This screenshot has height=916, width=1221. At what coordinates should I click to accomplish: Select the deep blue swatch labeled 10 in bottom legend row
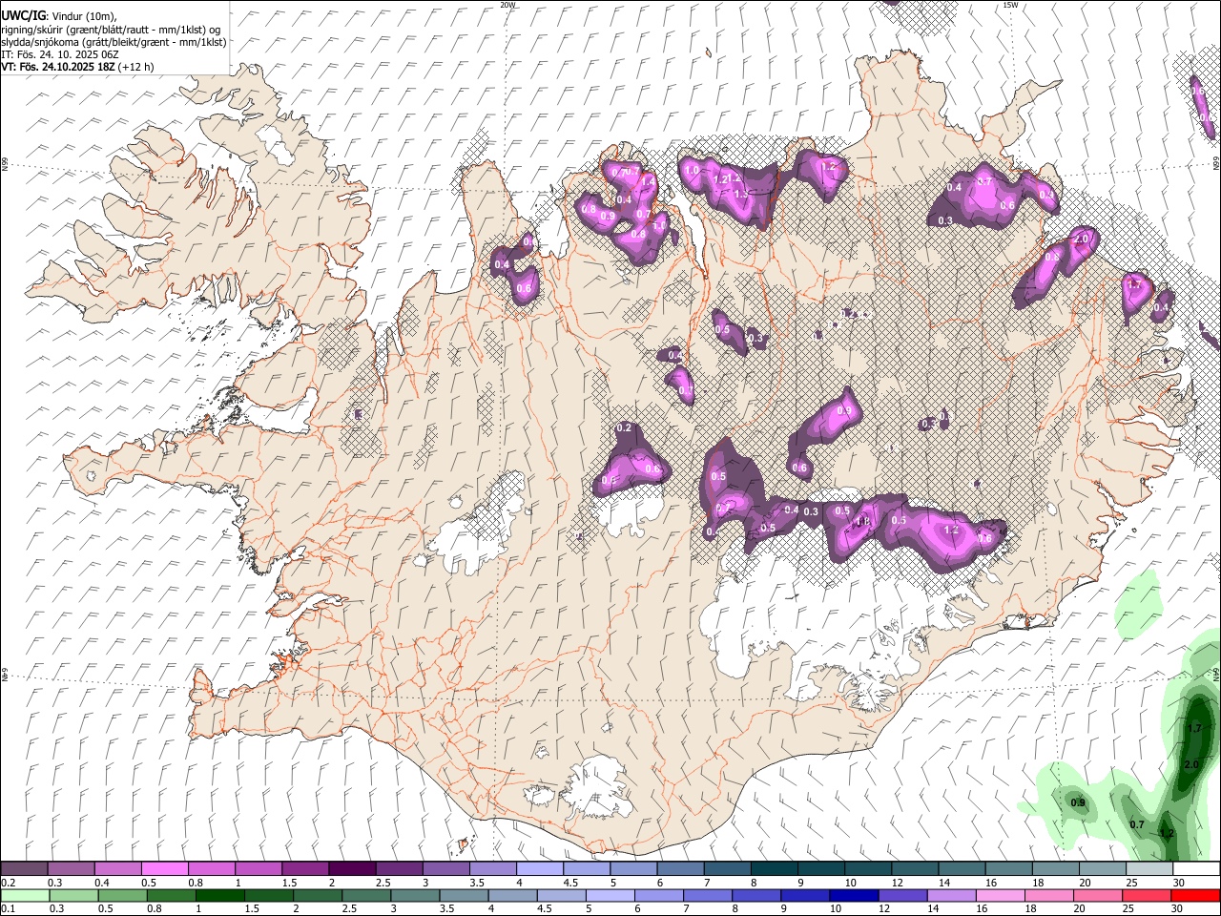point(854,895)
